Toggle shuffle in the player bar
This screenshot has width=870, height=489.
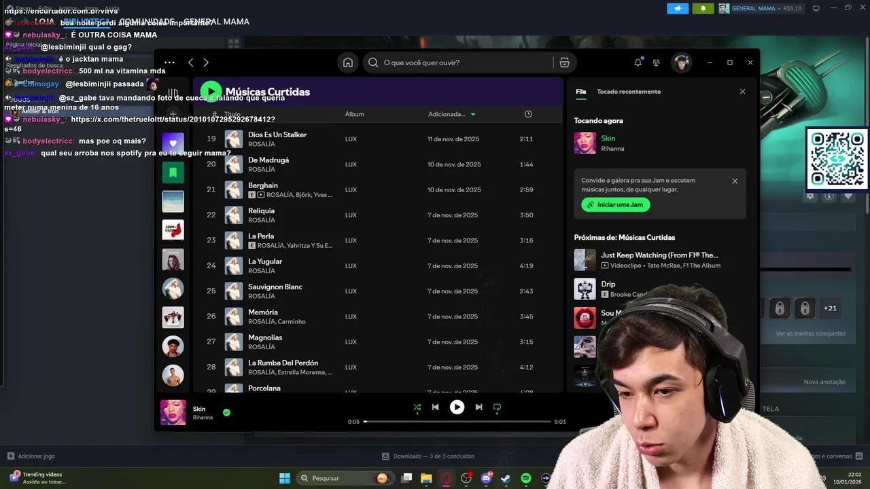click(x=417, y=407)
